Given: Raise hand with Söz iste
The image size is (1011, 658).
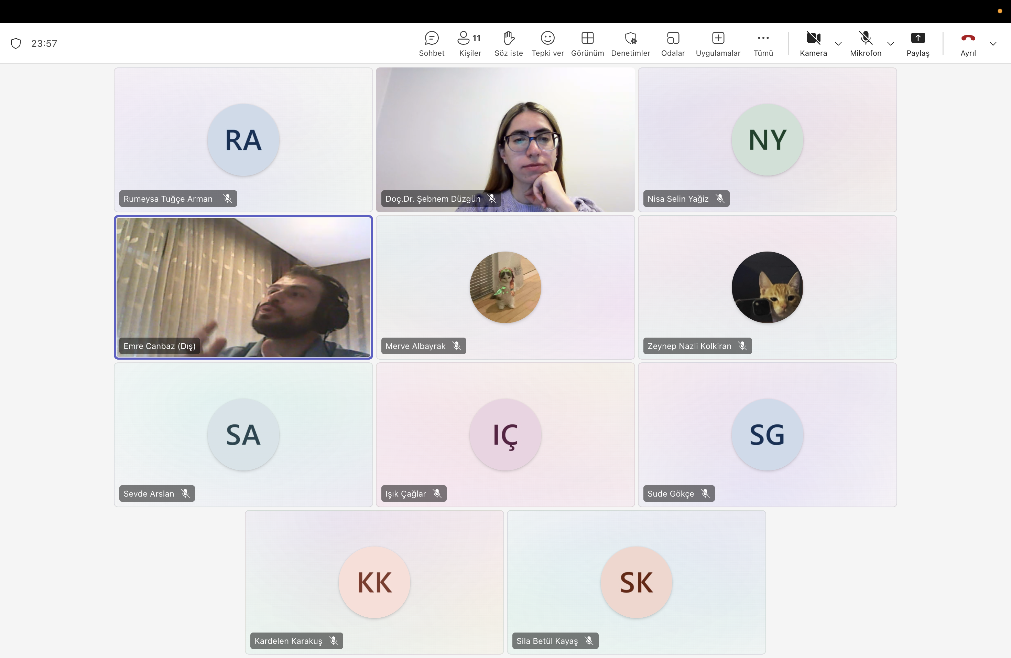Looking at the screenshot, I should 509,43.
